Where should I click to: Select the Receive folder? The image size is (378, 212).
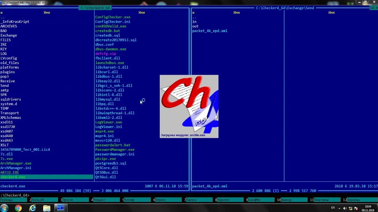click(x=8, y=81)
